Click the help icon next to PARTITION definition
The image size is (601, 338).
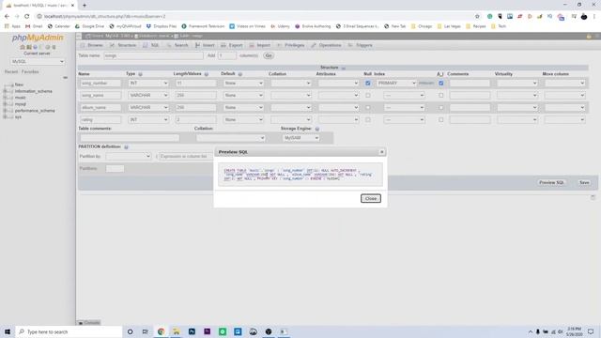click(x=126, y=146)
